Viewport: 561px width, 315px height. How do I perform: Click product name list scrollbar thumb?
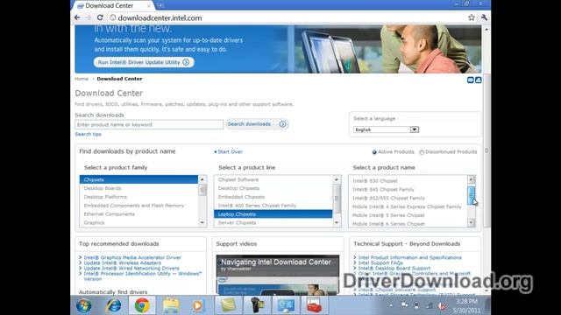click(x=472, y=195)
